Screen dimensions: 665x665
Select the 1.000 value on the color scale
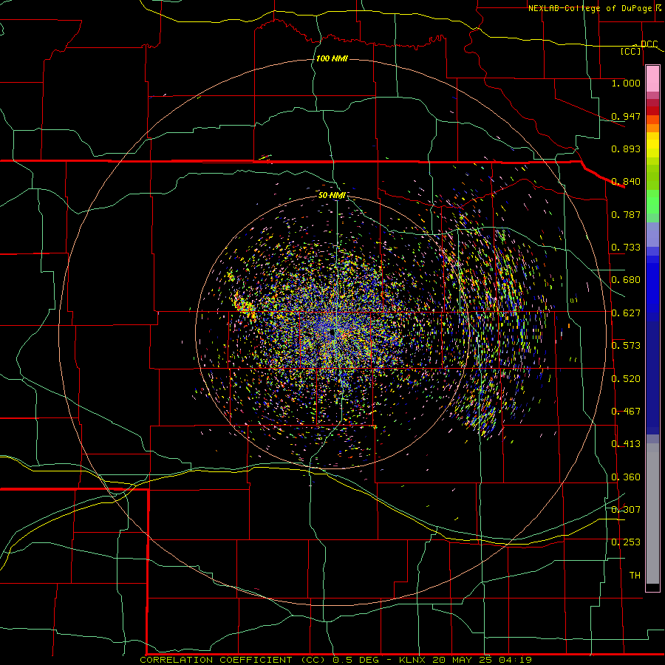pyautogui.click(x=626, y=83)
